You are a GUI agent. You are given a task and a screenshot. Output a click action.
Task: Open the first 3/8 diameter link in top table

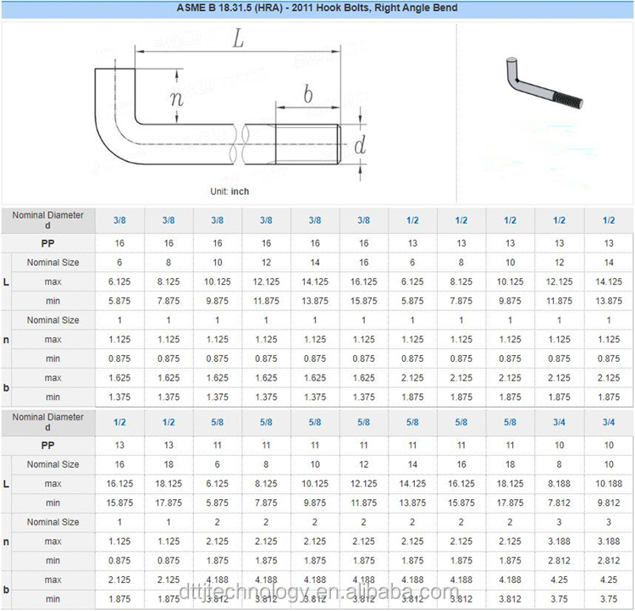pos(119,220)
